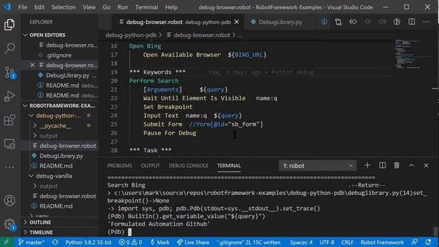Close the debug-browser.robot editor tab
Image resolution: width=439 pixels, height=247 pixels.
(237, 22)
